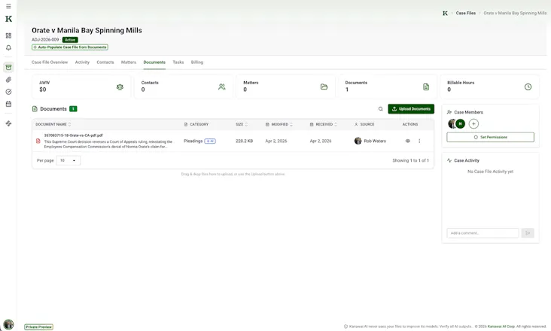Click the scales icon on AWW card
The image size is (551, 331).
pyautogui.click(x=120, y=87)
